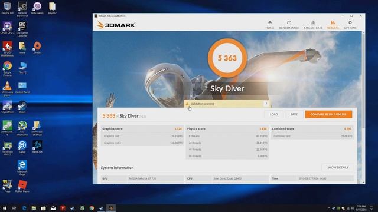
Task: Select the Origin desktop shortcut
Action: pyautogui.click(x=37, y=47)
